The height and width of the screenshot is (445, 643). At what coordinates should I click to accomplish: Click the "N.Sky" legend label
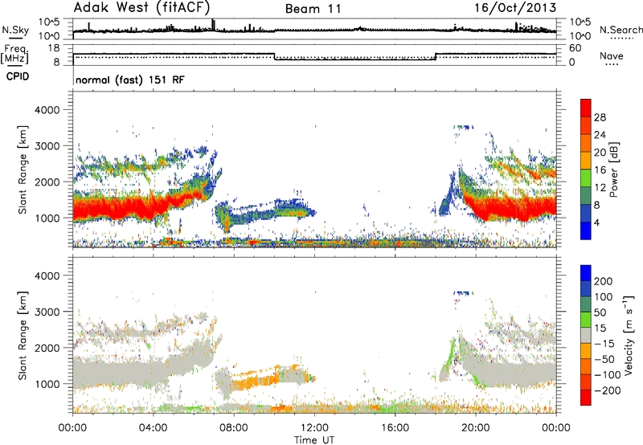(x=15, y=30)
